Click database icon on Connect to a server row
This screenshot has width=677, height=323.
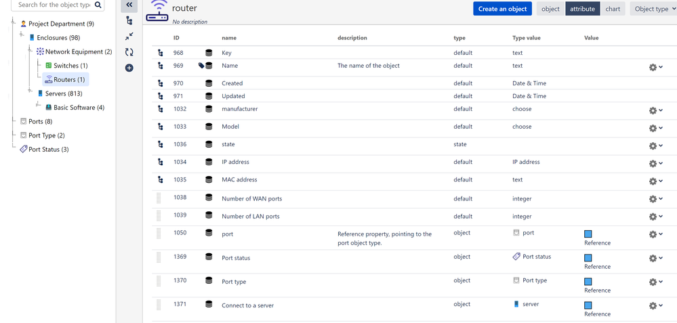click(209, 305)
